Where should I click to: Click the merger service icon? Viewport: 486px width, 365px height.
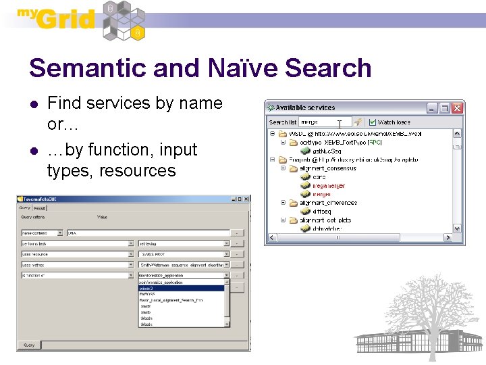[x=305, y=194]
